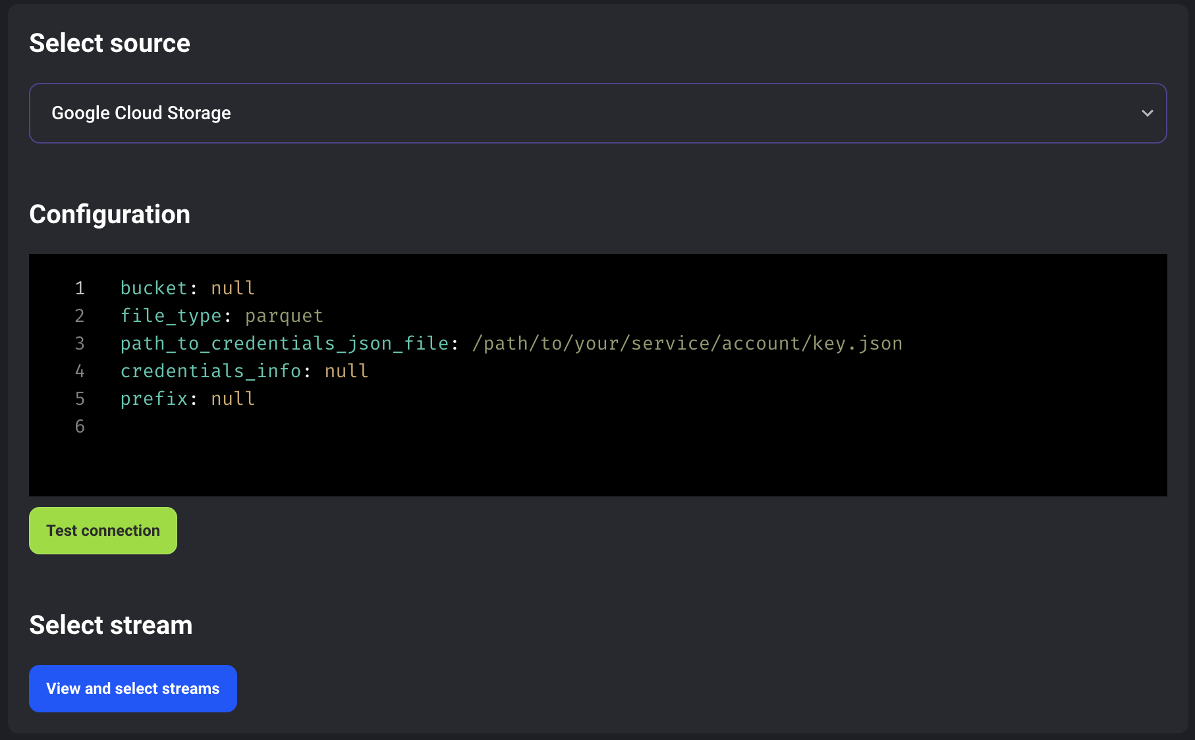
Task: Click the chevron arrow in source selector
Action: (x=1147, y=113)
